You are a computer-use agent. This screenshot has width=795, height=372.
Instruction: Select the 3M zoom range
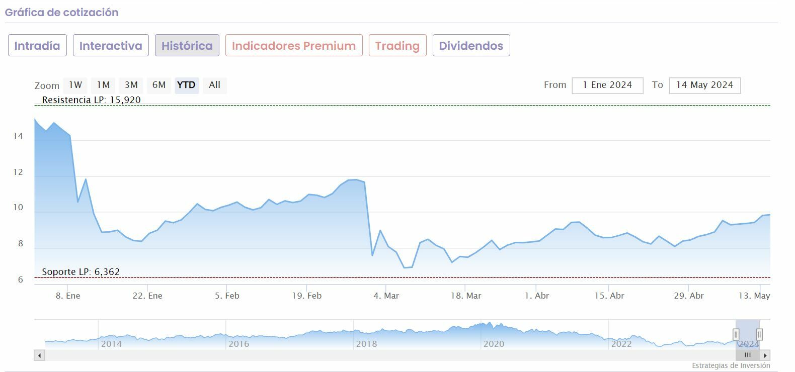pyautogui.click(x=131, y=85)
